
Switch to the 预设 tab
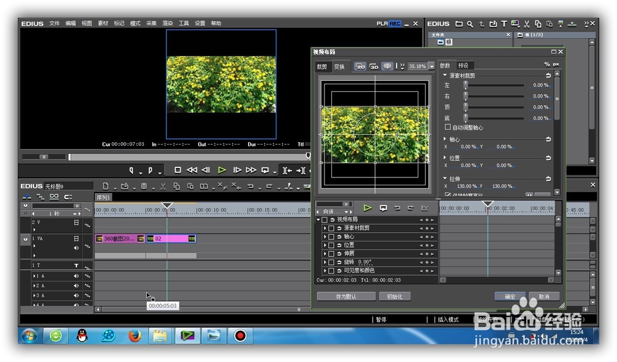(463, 66)
